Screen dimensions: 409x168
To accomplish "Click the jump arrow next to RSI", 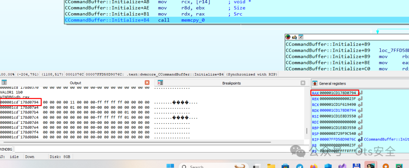I will click(361, 116).
